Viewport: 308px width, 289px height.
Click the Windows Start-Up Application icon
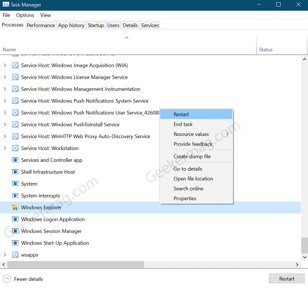click(15, 243)
